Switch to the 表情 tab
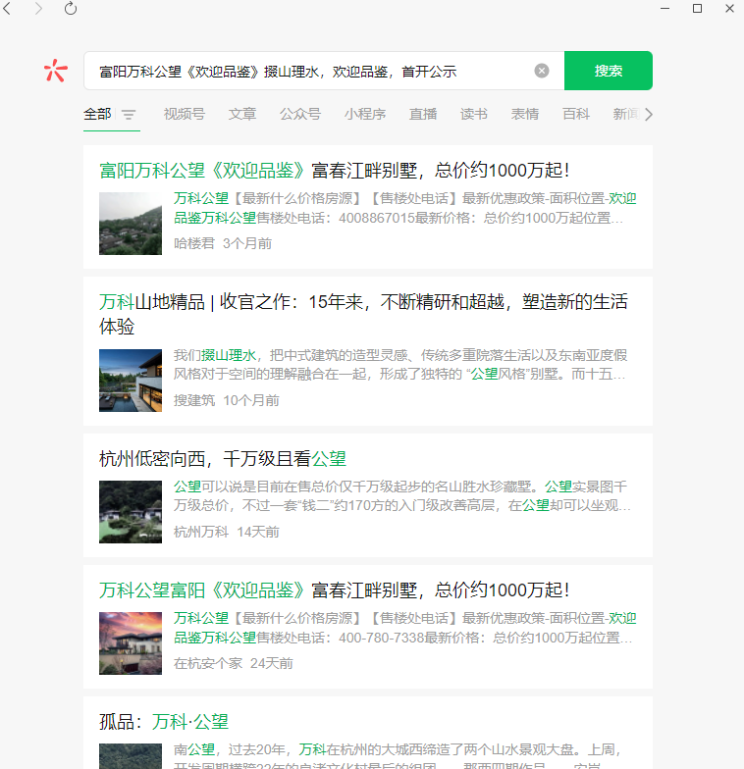Screen dimensions: 744x769 point(524,114)
